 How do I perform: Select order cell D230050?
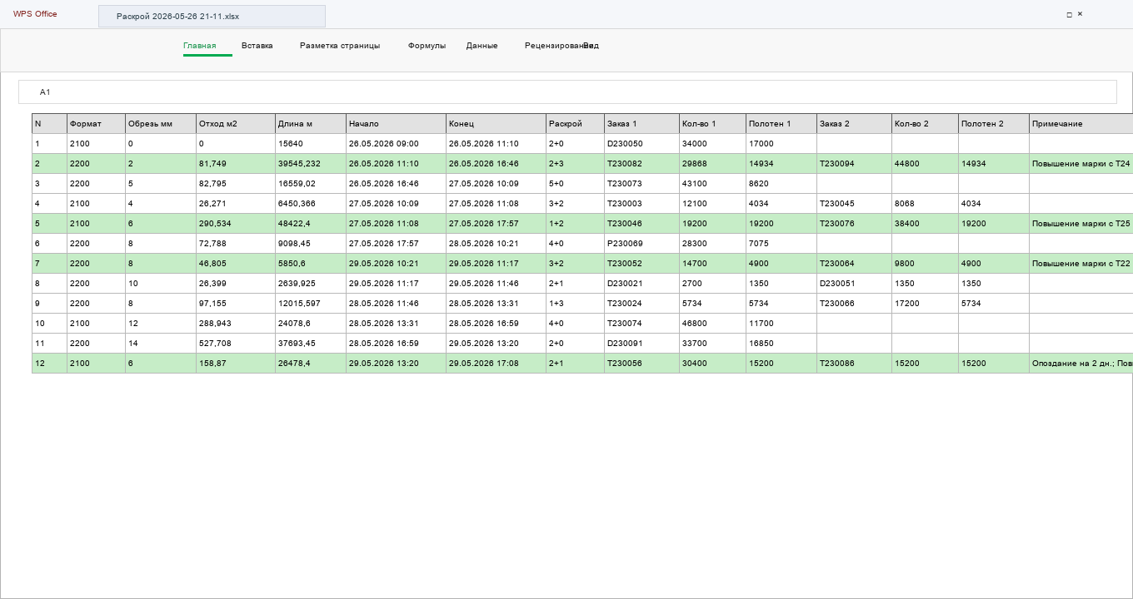coord(641,144)
